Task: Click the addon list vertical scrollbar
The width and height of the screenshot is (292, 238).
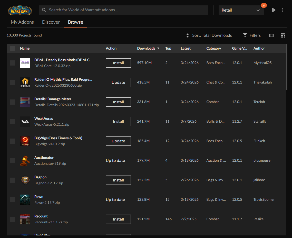Action: coord(287,67)
